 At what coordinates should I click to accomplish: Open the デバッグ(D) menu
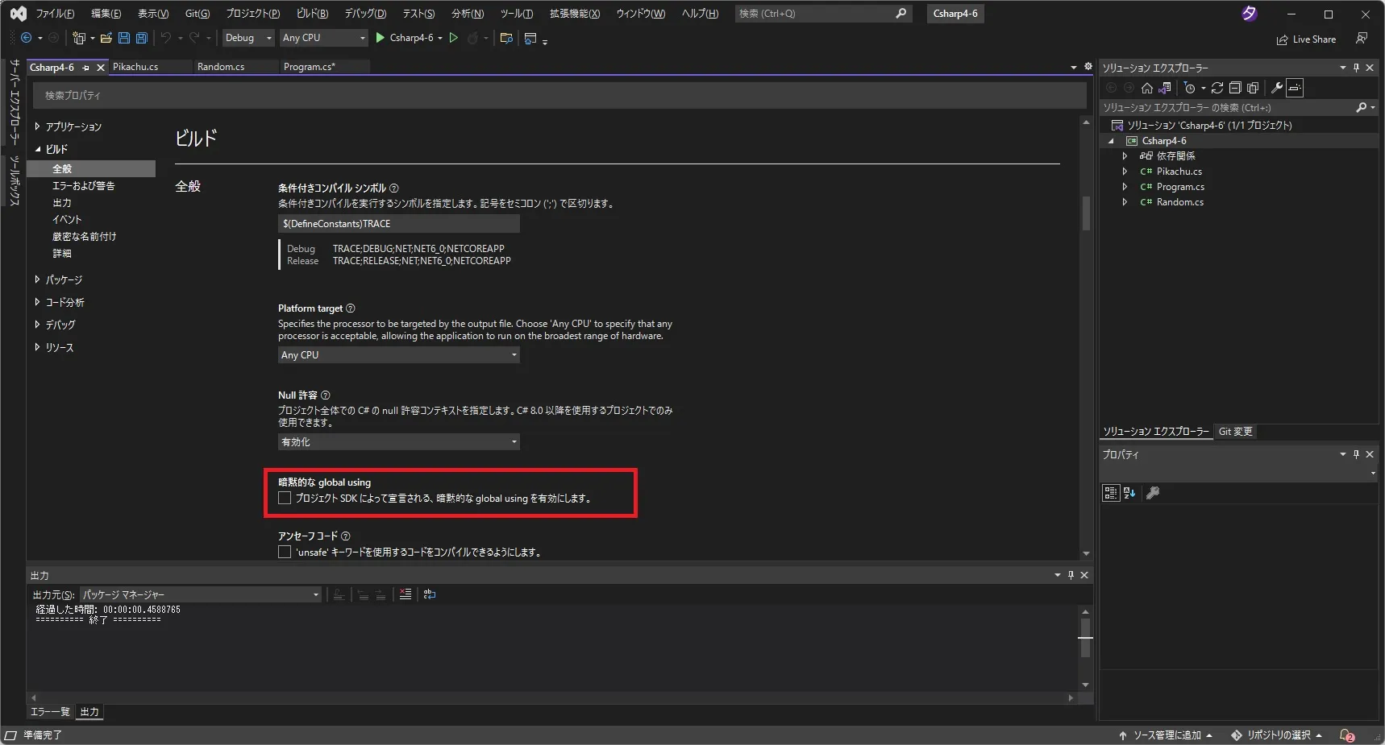(364, 13)
